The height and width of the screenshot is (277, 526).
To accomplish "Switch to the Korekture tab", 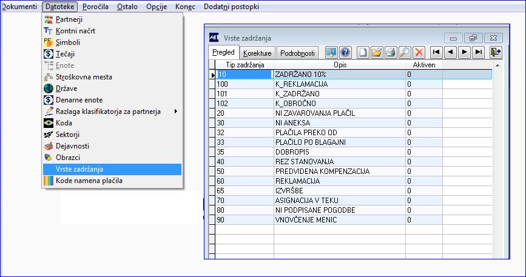I will click(257, 53).
